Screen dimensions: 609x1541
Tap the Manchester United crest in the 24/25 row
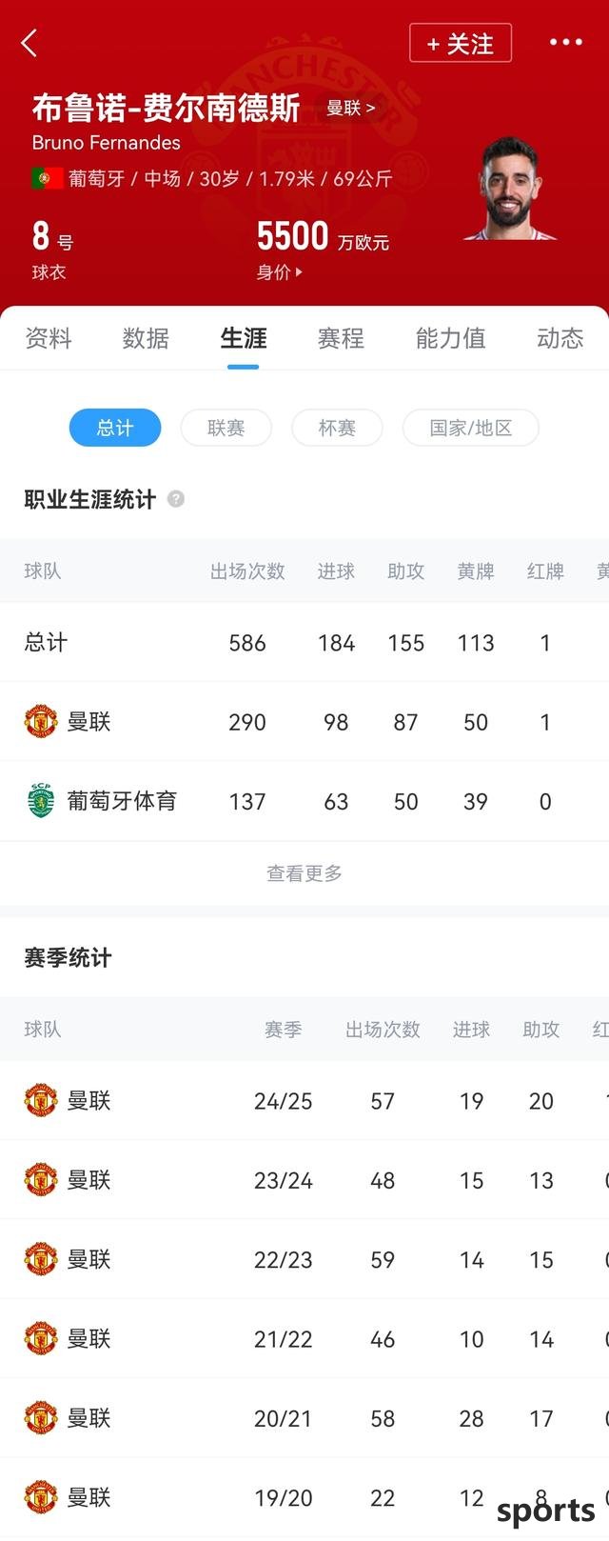[x=41, y=1100]
